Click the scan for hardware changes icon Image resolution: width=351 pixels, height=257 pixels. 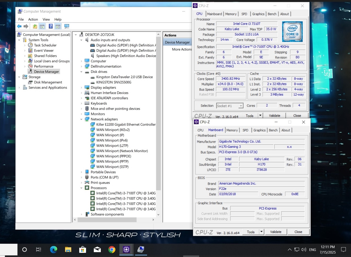67,26
